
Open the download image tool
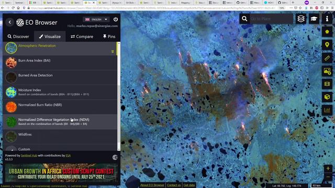[x=327, y=71]
